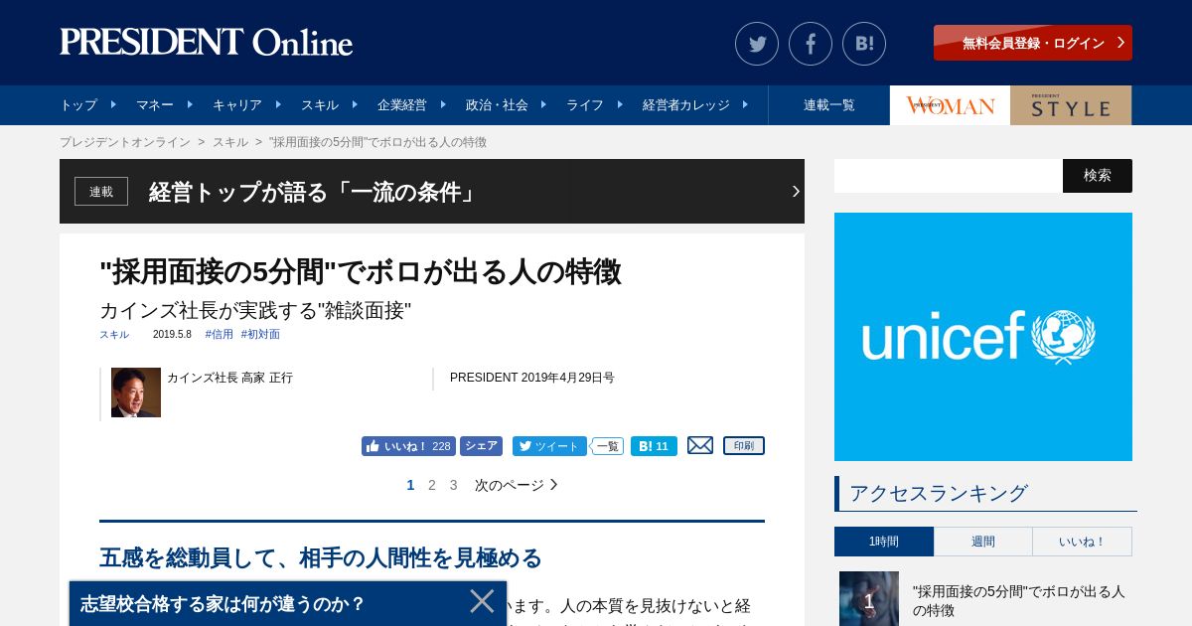Select the スキル nav item
This screenshot has width=1192, height=626.
(320, 105)
